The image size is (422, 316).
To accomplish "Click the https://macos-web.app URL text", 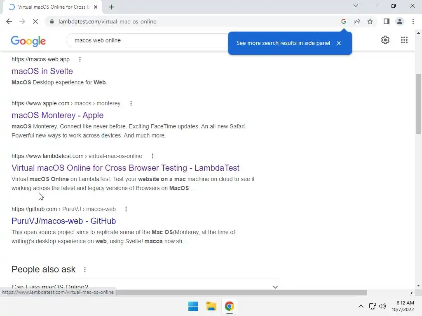I will (40, 59).
